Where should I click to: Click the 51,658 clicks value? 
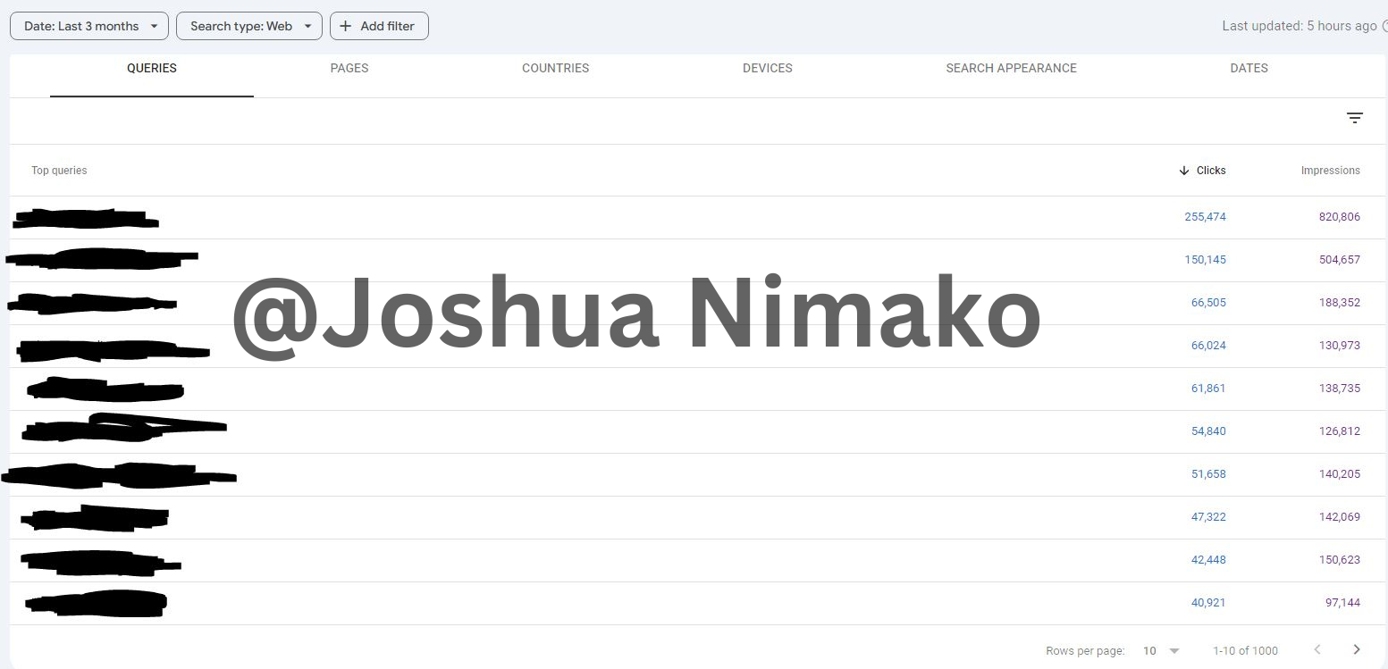coord(1208,474)
